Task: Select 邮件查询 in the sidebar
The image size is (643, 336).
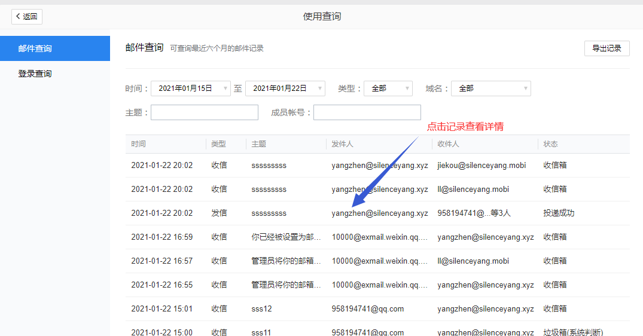Action: click(x=55, y=48)
